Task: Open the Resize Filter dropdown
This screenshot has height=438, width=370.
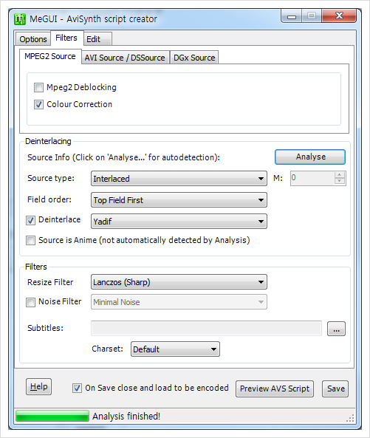Action: pos(179,282)
